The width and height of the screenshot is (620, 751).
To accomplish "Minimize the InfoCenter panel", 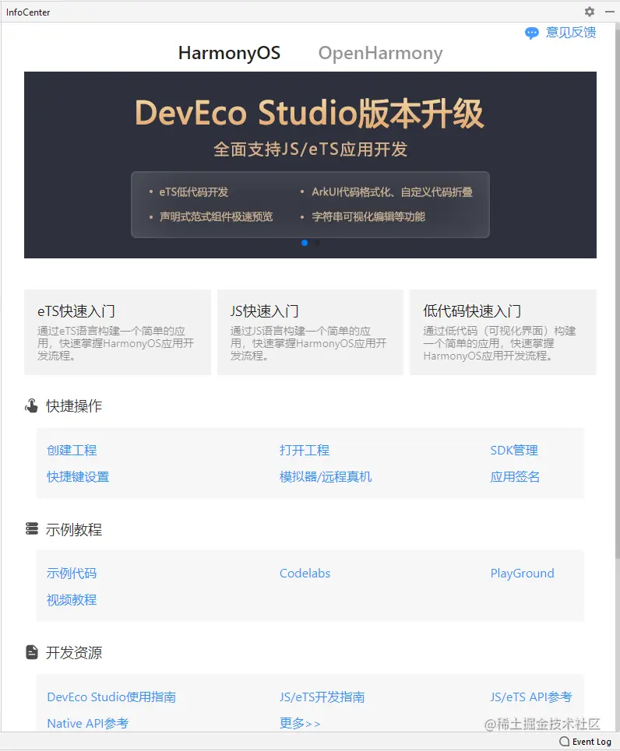I will pos(609,12).
